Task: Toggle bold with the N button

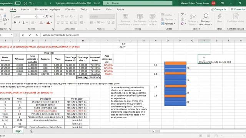Action: tap(15, 23)
